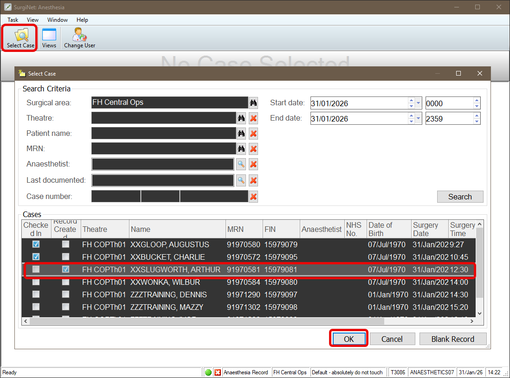Click binoculars search icon for Theatre
This screenshot has height=378, width=510.
click(241, 118)
